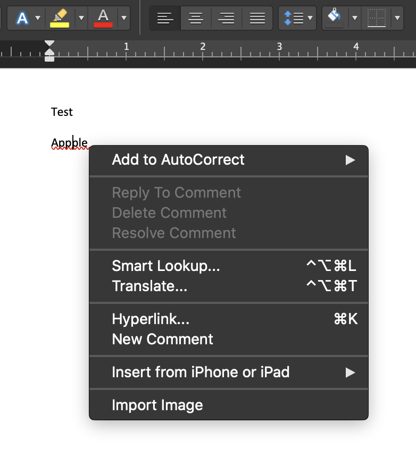The image size is (416, 458).
Task: Click ruler mark 3
Action: pos(279,46)
